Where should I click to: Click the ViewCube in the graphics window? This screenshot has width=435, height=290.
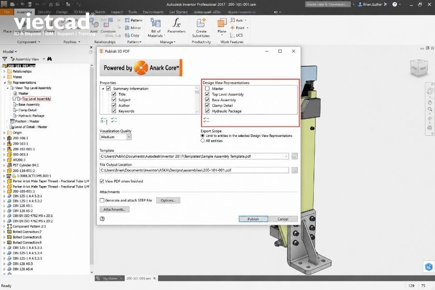pyautogui.click(x=419, y=68)
